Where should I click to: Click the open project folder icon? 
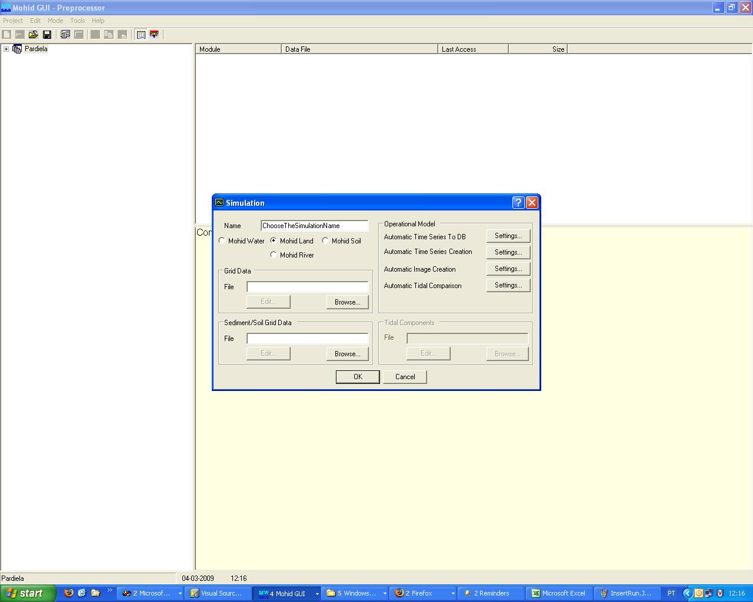click(34, 35)
